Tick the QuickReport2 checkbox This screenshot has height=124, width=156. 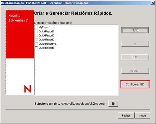pyautogui.click(x=36, y=35)
